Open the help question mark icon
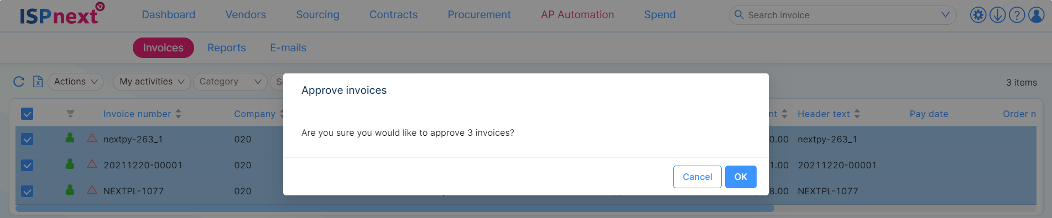 pyautogui.click(x=1017, y=15)
